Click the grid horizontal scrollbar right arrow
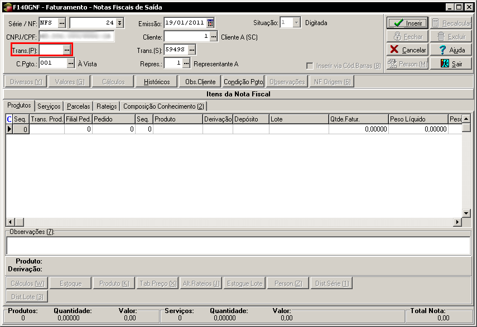477x327 pixels. click(457, 222)
